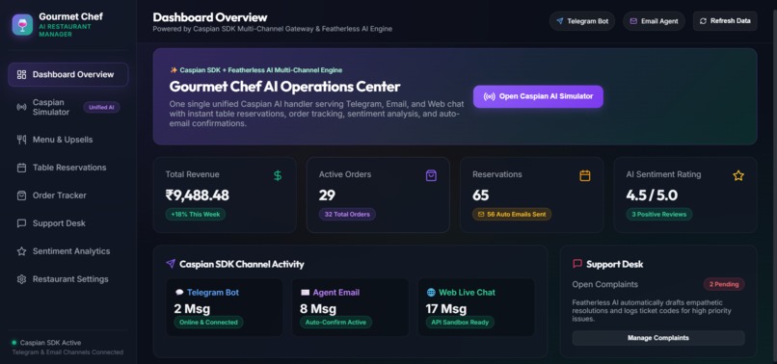Click the Open Complaints label
777x364 pixels.
coord(605,284)
